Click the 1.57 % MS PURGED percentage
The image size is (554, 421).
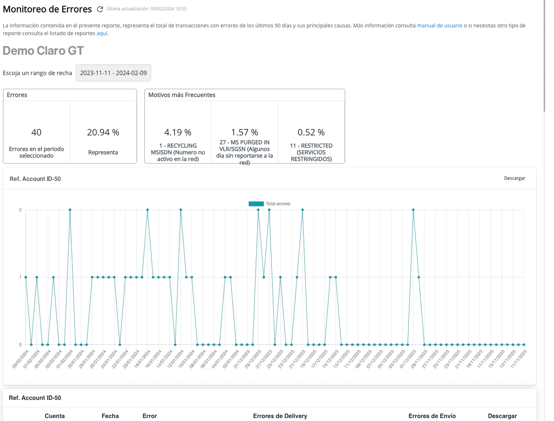(x=244, y=132)
